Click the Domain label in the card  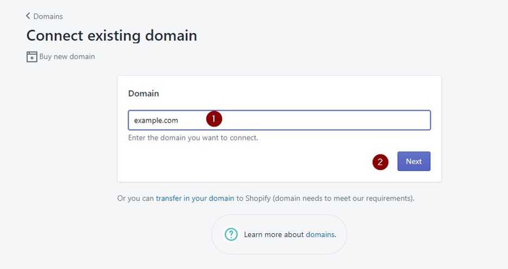[143, 93]
